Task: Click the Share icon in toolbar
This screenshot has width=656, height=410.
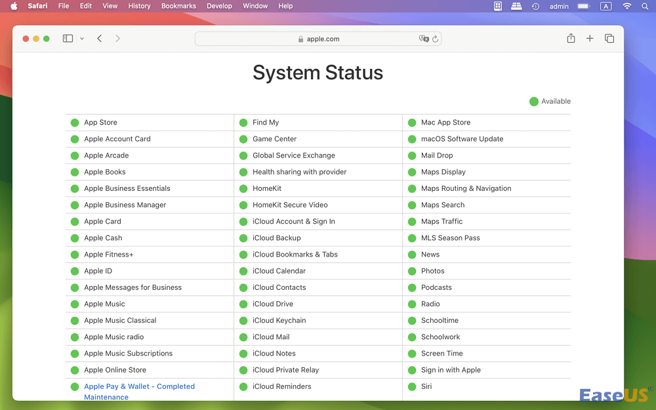Action: pos(571,39)
